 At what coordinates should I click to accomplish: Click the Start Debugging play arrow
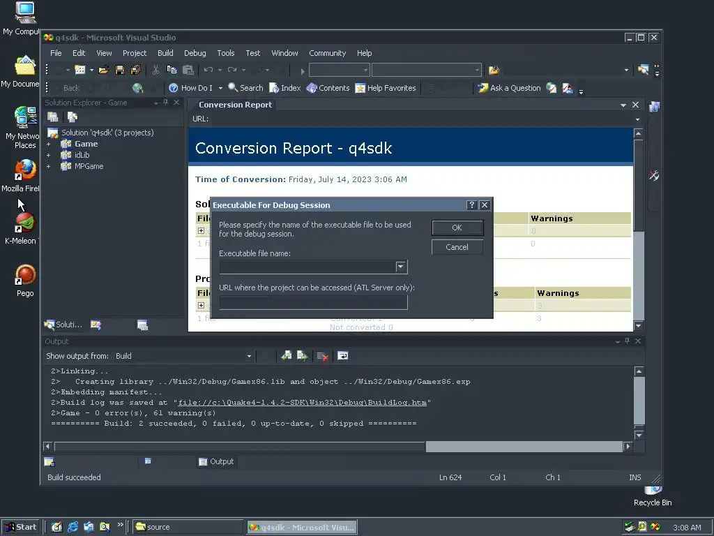click(303, 70)
